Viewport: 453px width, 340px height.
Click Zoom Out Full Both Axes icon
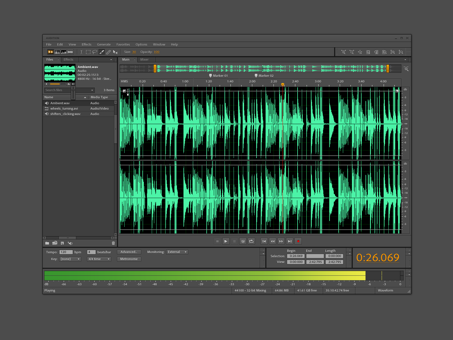point(360,52)
